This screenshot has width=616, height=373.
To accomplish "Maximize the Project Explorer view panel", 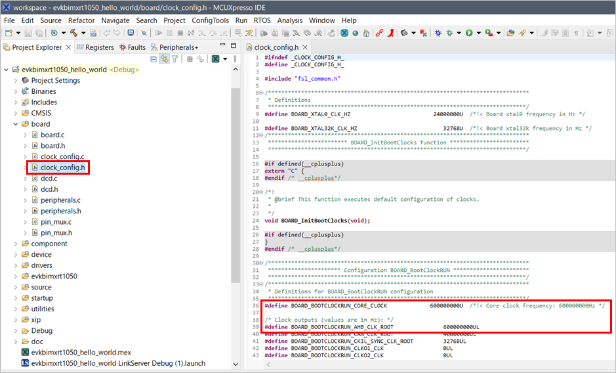I will click(x=234, y=46).
